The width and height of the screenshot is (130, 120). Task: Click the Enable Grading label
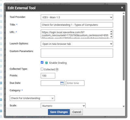[x=58, y=63]
